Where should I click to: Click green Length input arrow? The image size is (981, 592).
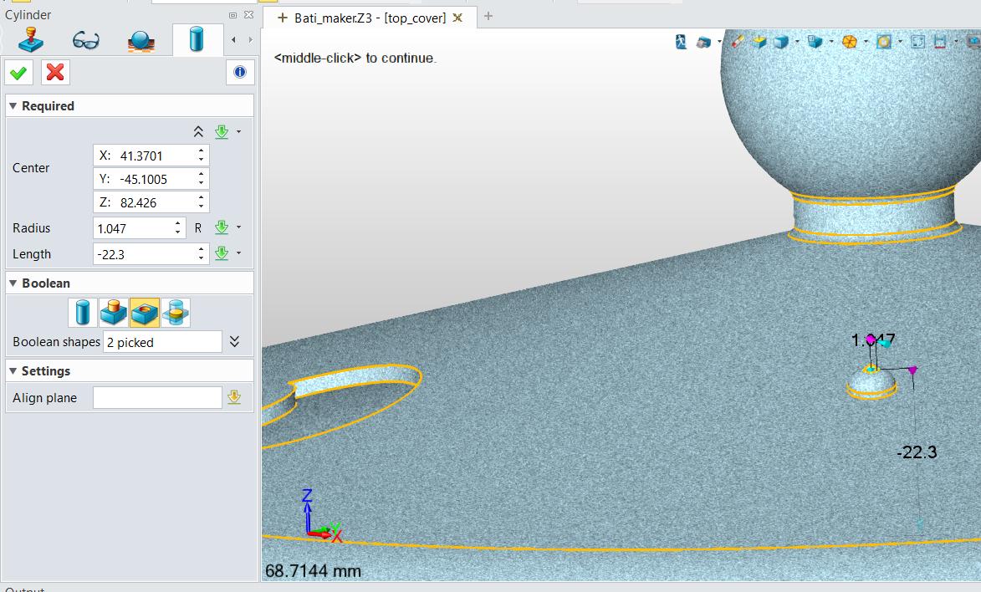[x=222, y=253]
